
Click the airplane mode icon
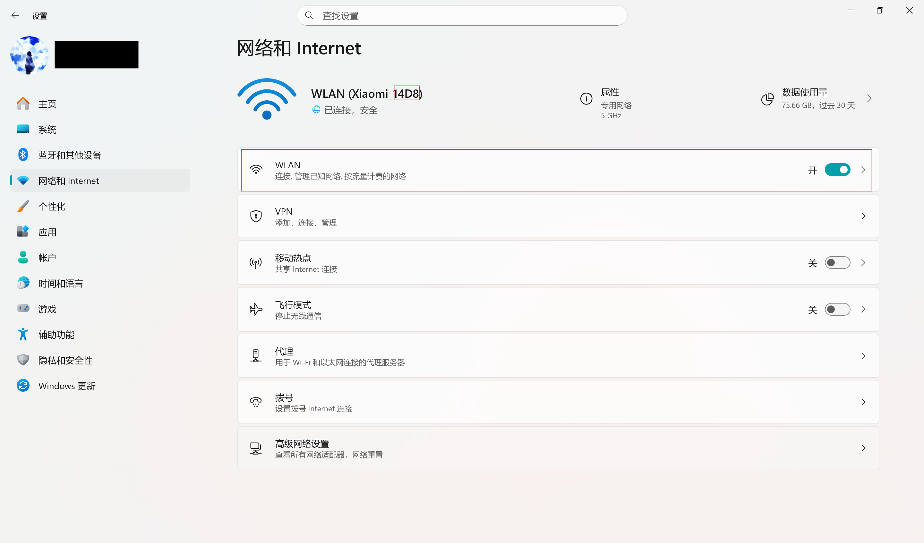tap(256, 309)
